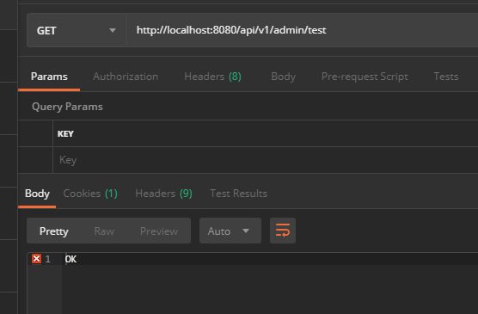Image resolution: width=478 pixels, height=314 pixels.
Task: Open the response Cookies (1) tab
Action: click(x=90, y=194)
